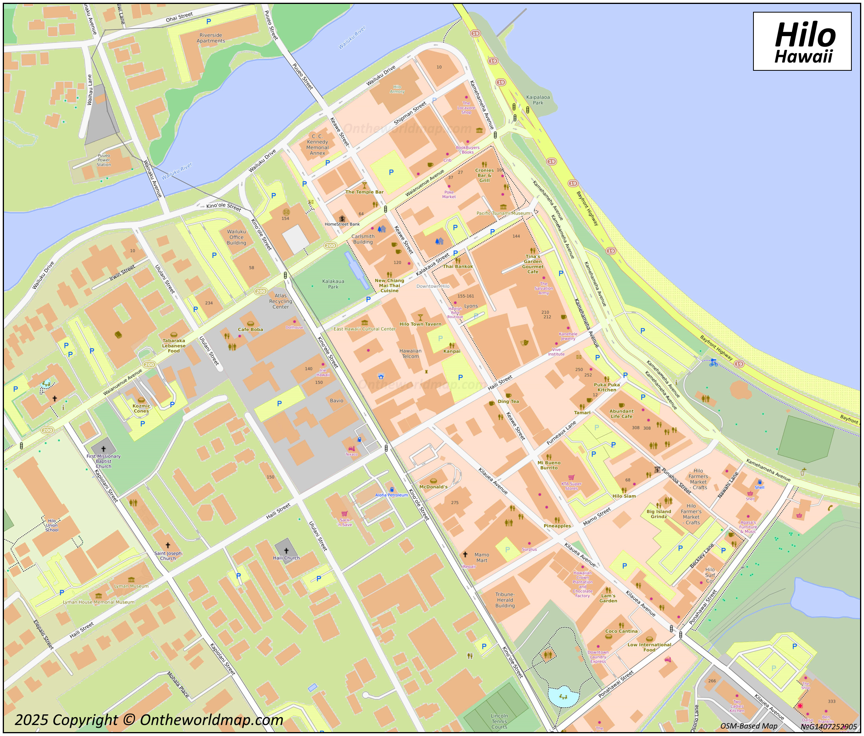
Task: Select the Downtown Hilo label
Action: (433, 286)
